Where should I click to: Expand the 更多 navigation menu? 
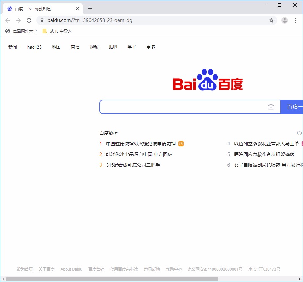pyautogui.click(x=150, y=47)
